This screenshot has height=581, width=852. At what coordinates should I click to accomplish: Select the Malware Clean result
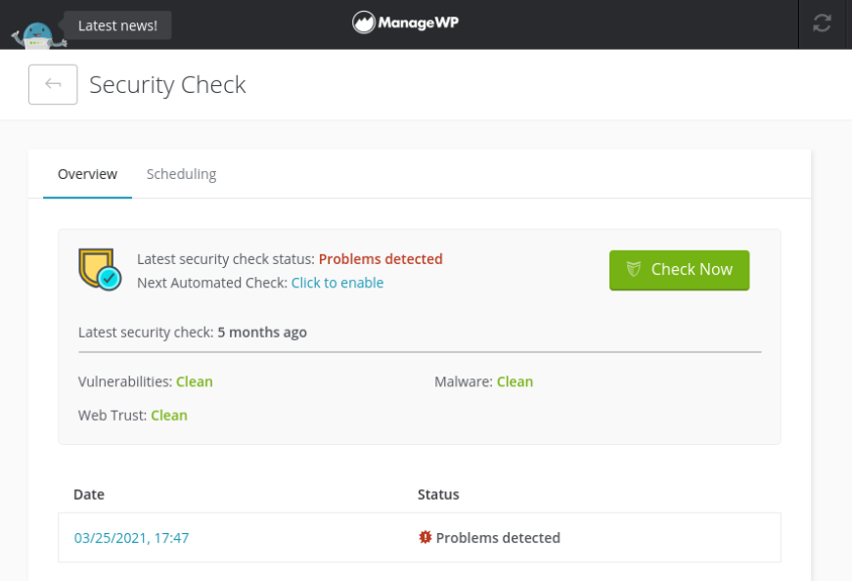point(515,381)
